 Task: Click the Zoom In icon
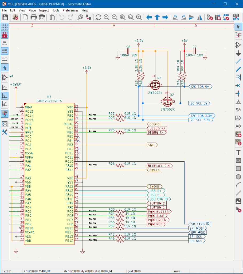point(106,17)
